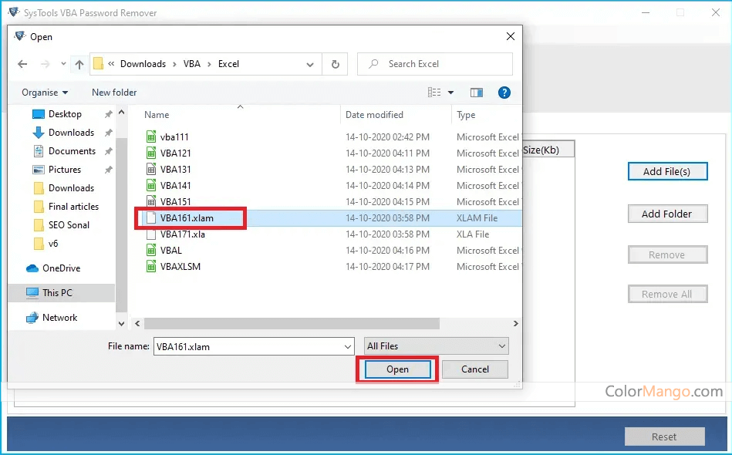The height and width of the screenshot is (455, 732).
Task: Sort files by Name column
Action: point(157,115)
